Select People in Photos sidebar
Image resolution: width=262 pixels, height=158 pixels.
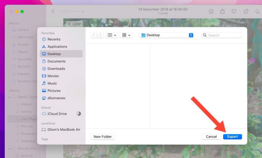(23, 44)
